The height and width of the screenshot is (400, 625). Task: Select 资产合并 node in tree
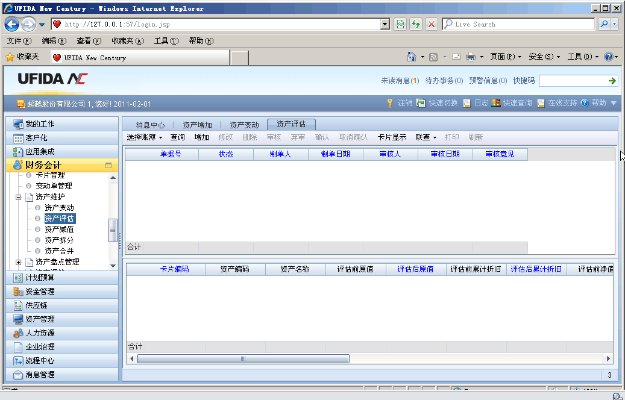(x=59, y=251)
